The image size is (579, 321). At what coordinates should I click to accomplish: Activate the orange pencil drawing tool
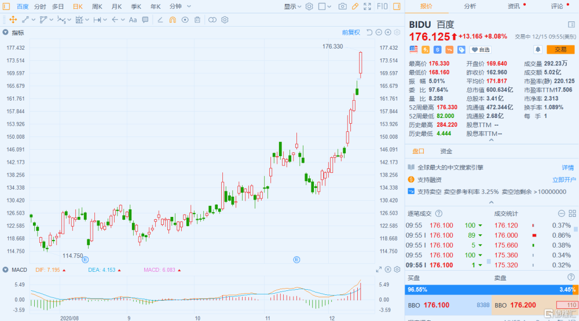355,6
